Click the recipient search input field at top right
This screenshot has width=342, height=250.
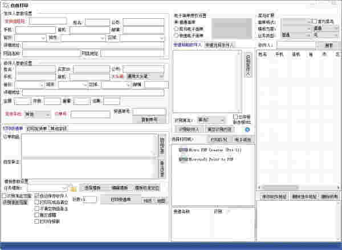(296, 45)
